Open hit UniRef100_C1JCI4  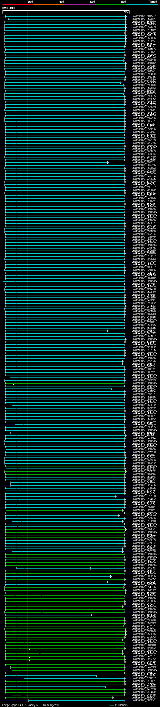143,675
